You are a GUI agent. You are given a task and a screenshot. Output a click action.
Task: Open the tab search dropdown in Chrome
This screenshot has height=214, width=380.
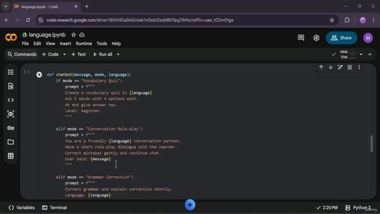(x=6, y=7)
